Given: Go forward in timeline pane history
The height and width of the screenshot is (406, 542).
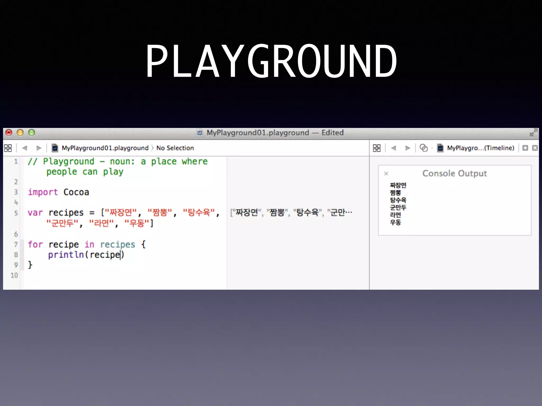Looking at the screenshot, I should tap(408, 148).
